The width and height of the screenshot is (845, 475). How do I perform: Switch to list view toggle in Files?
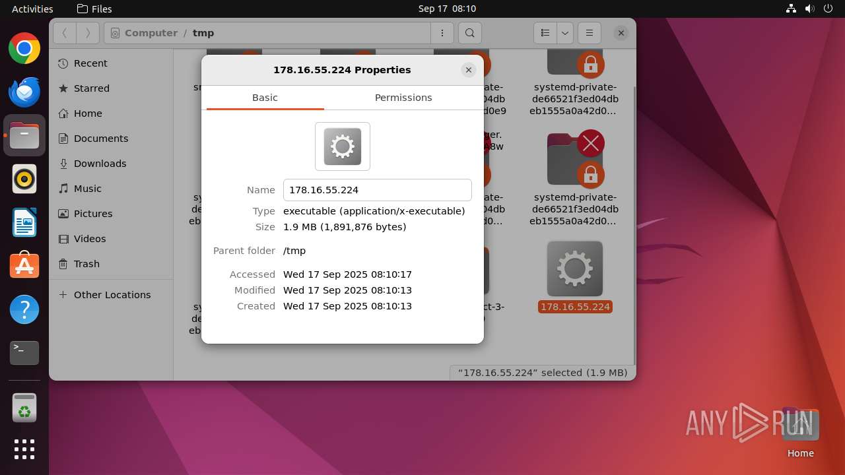click(x=545, y=33)
